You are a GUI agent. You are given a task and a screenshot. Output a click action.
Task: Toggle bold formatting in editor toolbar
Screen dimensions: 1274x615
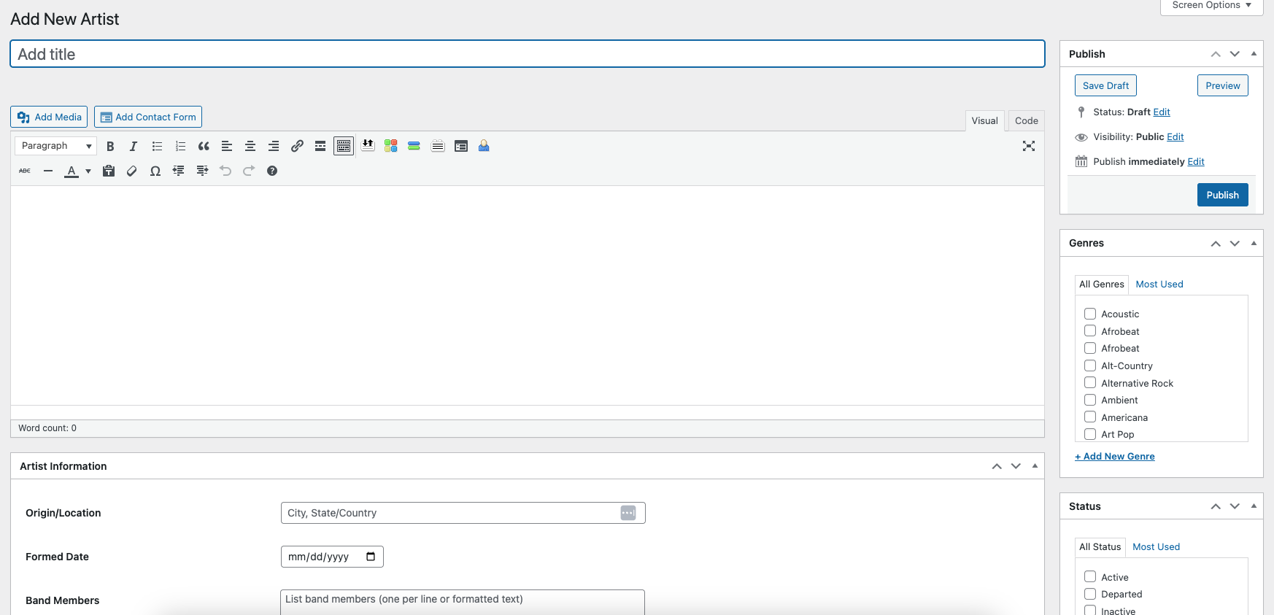point(110,146)
